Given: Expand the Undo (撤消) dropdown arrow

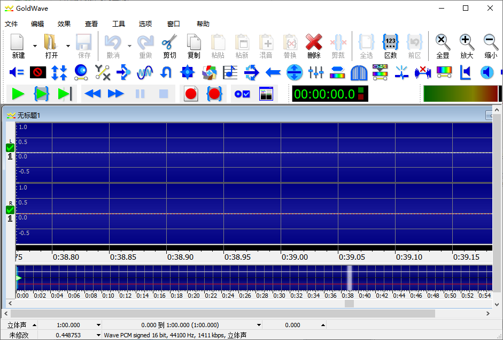Looking at the screenshot, I should [x=129, y=46].
